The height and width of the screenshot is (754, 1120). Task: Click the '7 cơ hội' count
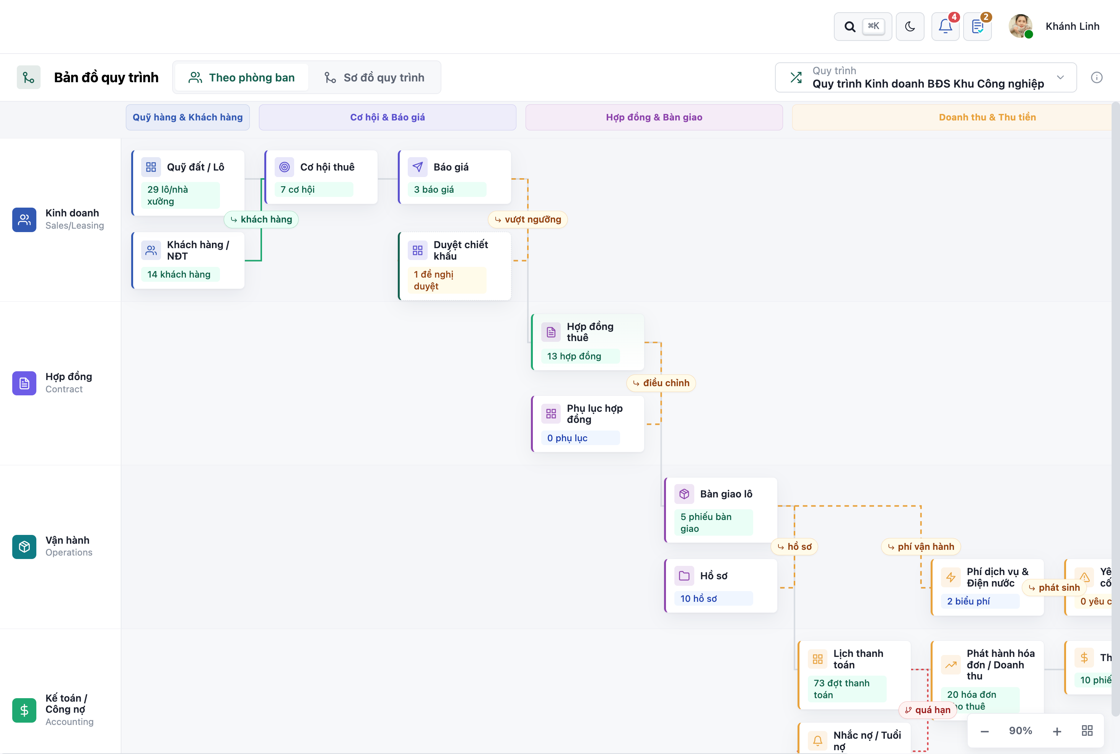pos(314,190)
